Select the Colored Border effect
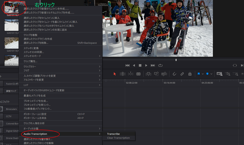 (9, 124)
